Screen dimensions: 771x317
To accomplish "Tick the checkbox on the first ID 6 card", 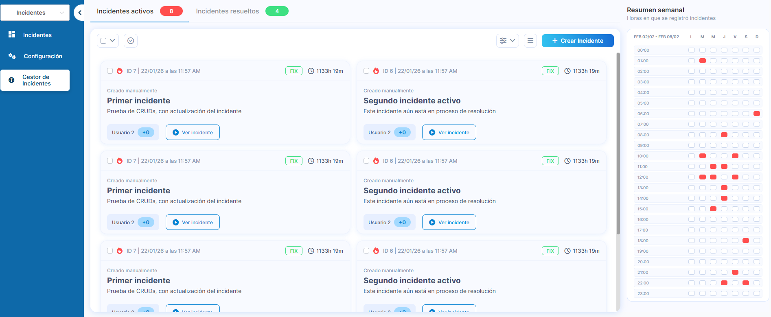I will [366, 71].
